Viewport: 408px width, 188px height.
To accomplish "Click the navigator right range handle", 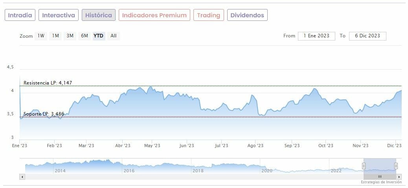I will [x=396, y=166].
